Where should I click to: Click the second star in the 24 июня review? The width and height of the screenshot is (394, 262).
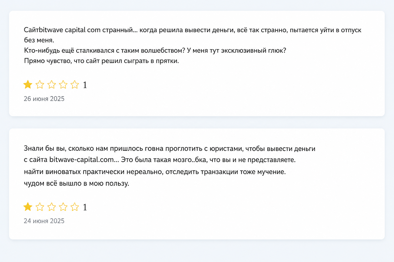click(40, 207)
